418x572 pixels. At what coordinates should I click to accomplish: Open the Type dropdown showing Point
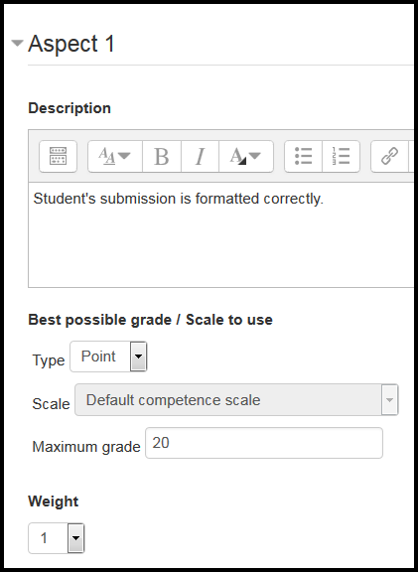(108, 357)
